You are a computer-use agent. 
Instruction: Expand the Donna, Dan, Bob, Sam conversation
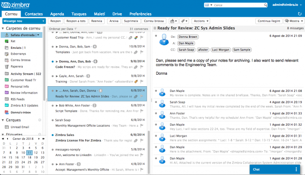click(57, 47)
